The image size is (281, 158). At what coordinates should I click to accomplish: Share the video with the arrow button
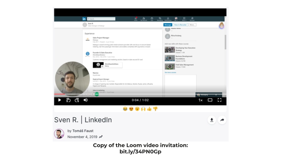tap(222, 120)
